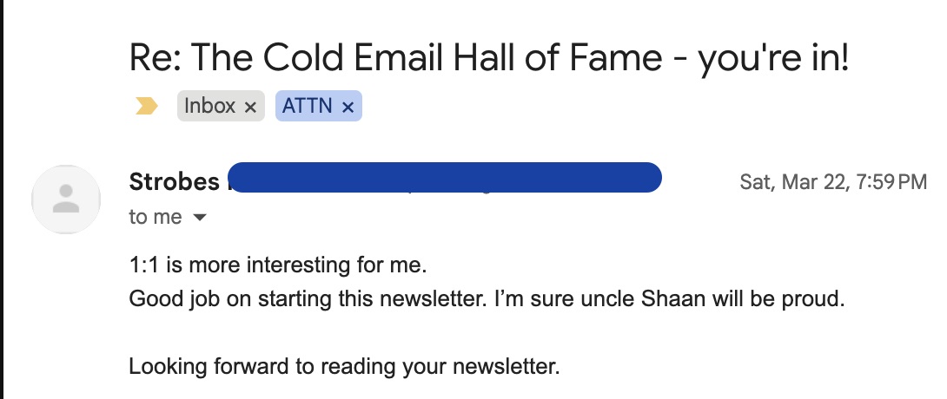The height and width of the screenshot is (399, 947).
Task: Open the Inbox label chip
Action: [x=210, y=107]
